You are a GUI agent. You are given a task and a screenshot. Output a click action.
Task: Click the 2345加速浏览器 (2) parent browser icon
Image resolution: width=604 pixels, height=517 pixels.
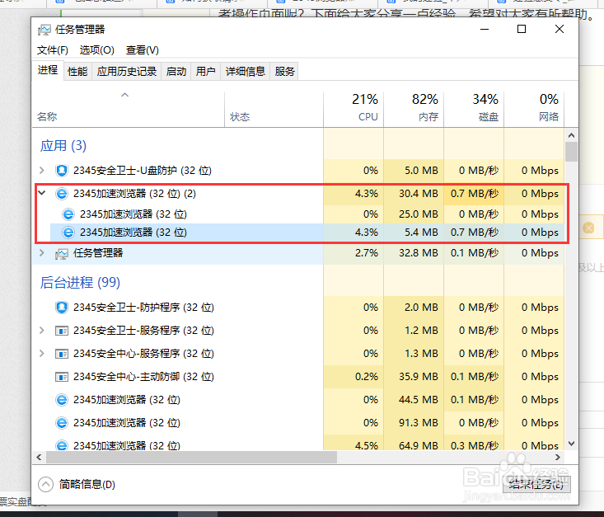pos(62,193)
